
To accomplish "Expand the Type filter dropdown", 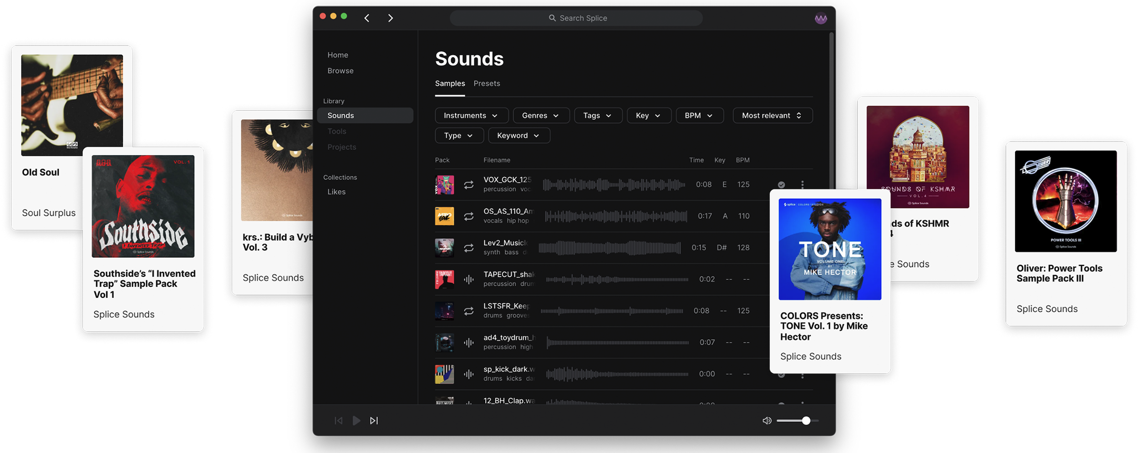I will click(459, 135).
